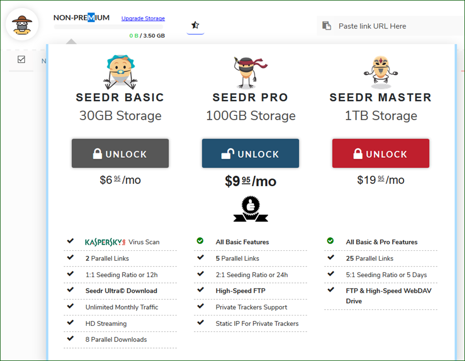Click the Seedr Ultra Download feature
The height and width of the screenshot is (361, 465).
pos(121,291)
